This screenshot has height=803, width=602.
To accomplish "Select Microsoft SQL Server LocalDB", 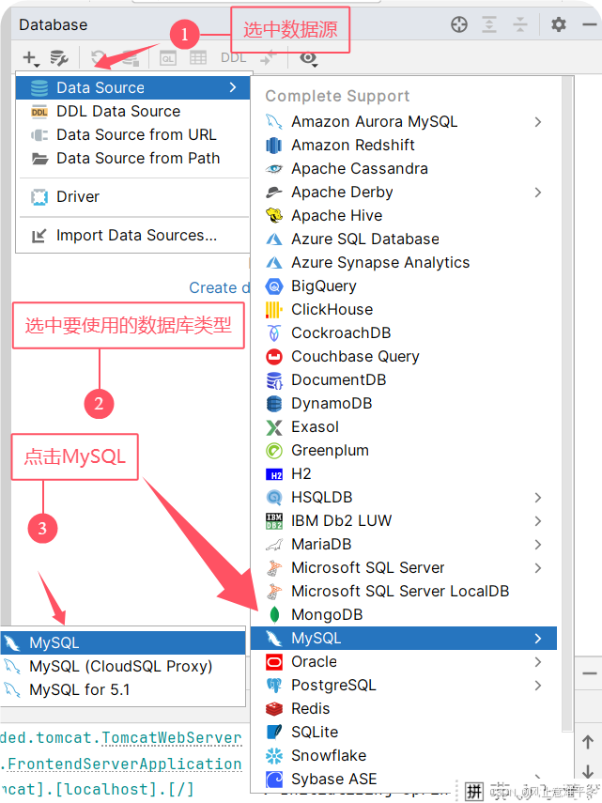I will (404, 592).
